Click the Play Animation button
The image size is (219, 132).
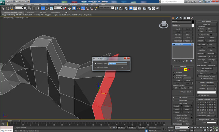click(x=198, y=128)
